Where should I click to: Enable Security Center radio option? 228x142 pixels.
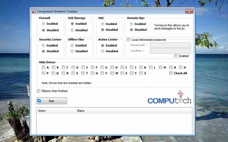(x=43, y=45)
